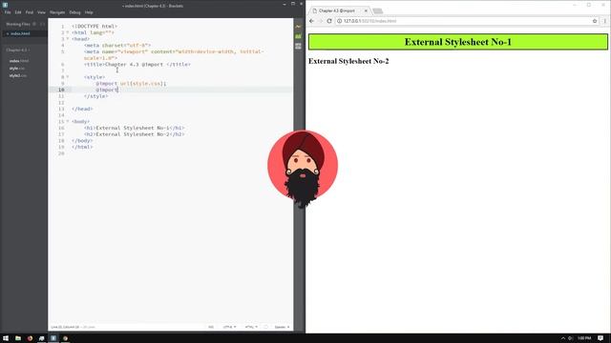Open the UTF-8 encoding dropdown in status bar

pos(229,327)
